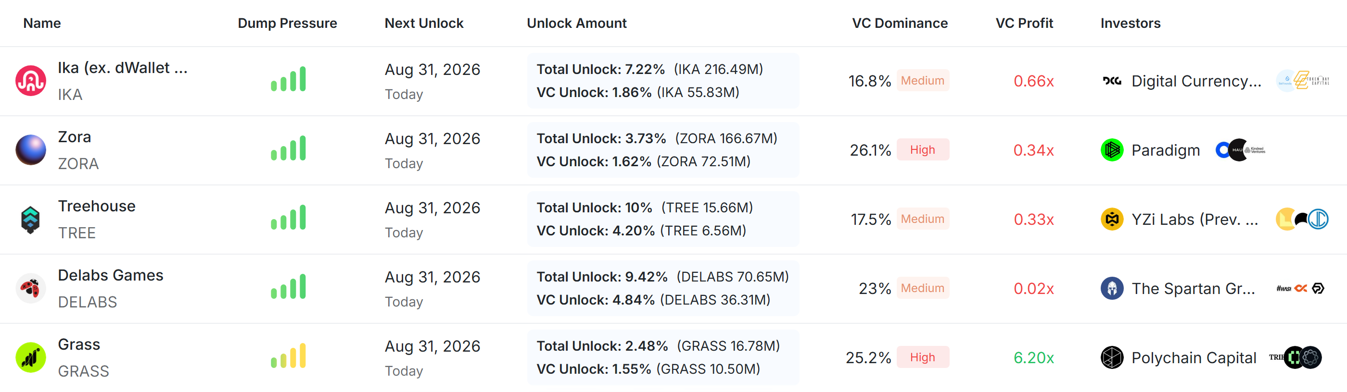Open the Delabs Games name link
The width and height of the screenshot is (1347, 392).
coord(110,275)
